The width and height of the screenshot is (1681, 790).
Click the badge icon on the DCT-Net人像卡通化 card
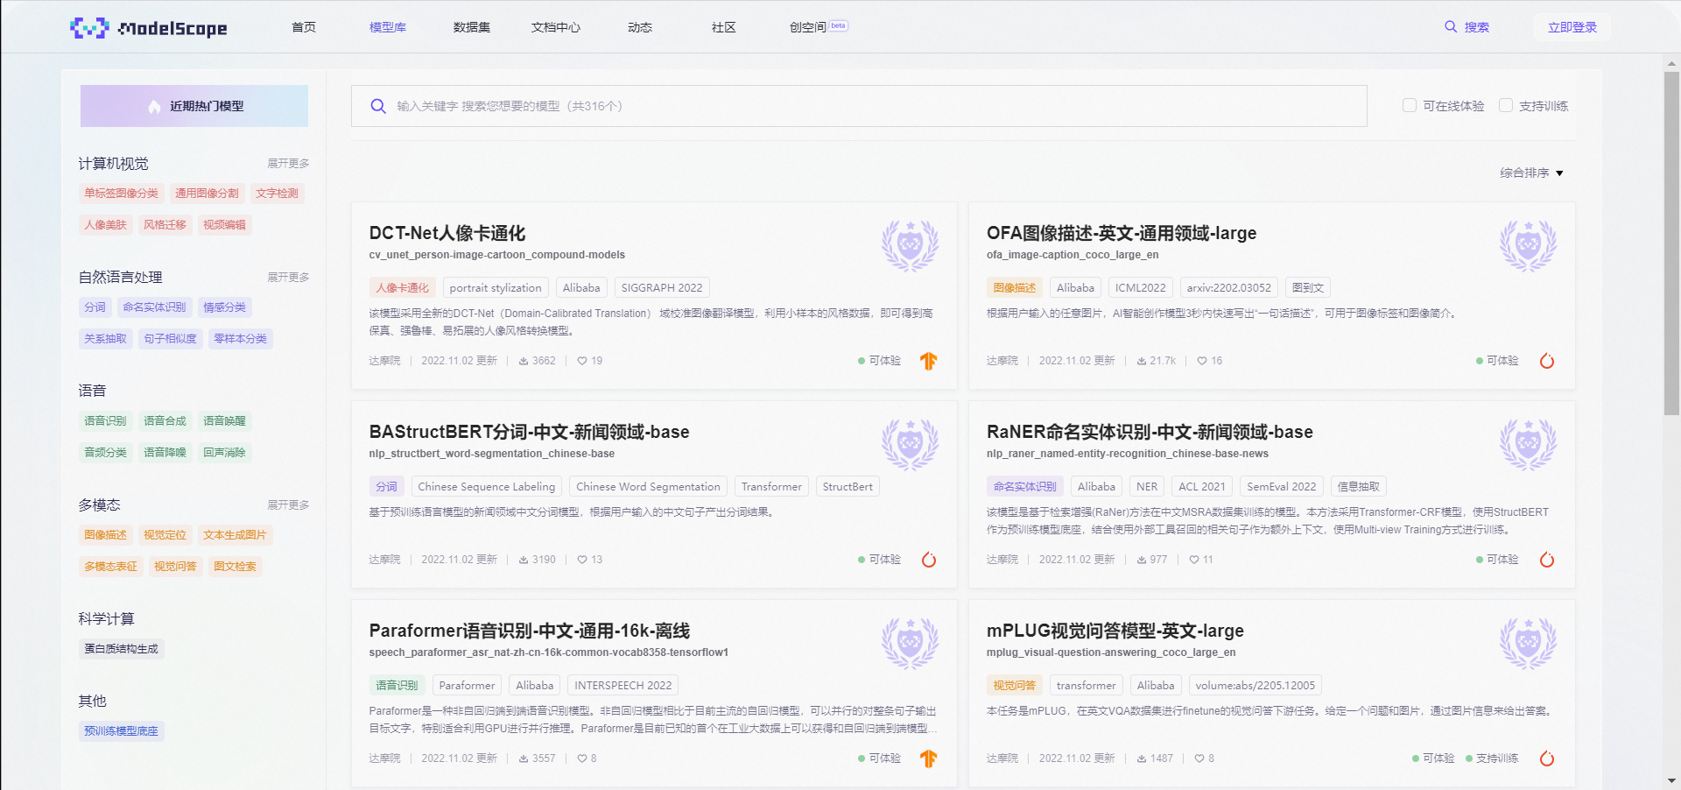(x=910, y=245)
